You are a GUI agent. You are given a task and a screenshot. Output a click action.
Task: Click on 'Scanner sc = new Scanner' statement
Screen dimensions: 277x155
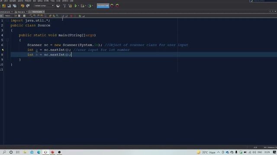coord(64,45)
